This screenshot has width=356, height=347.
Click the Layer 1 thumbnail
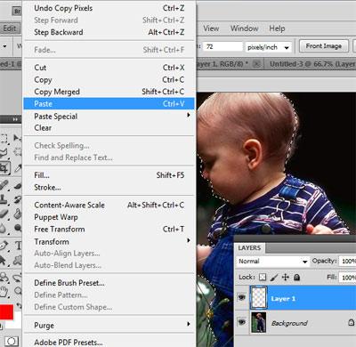(x=259, y=297)
